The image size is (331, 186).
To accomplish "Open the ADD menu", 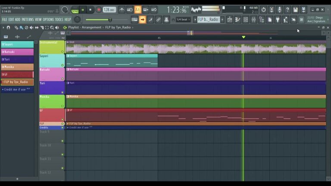I will 18,20.
